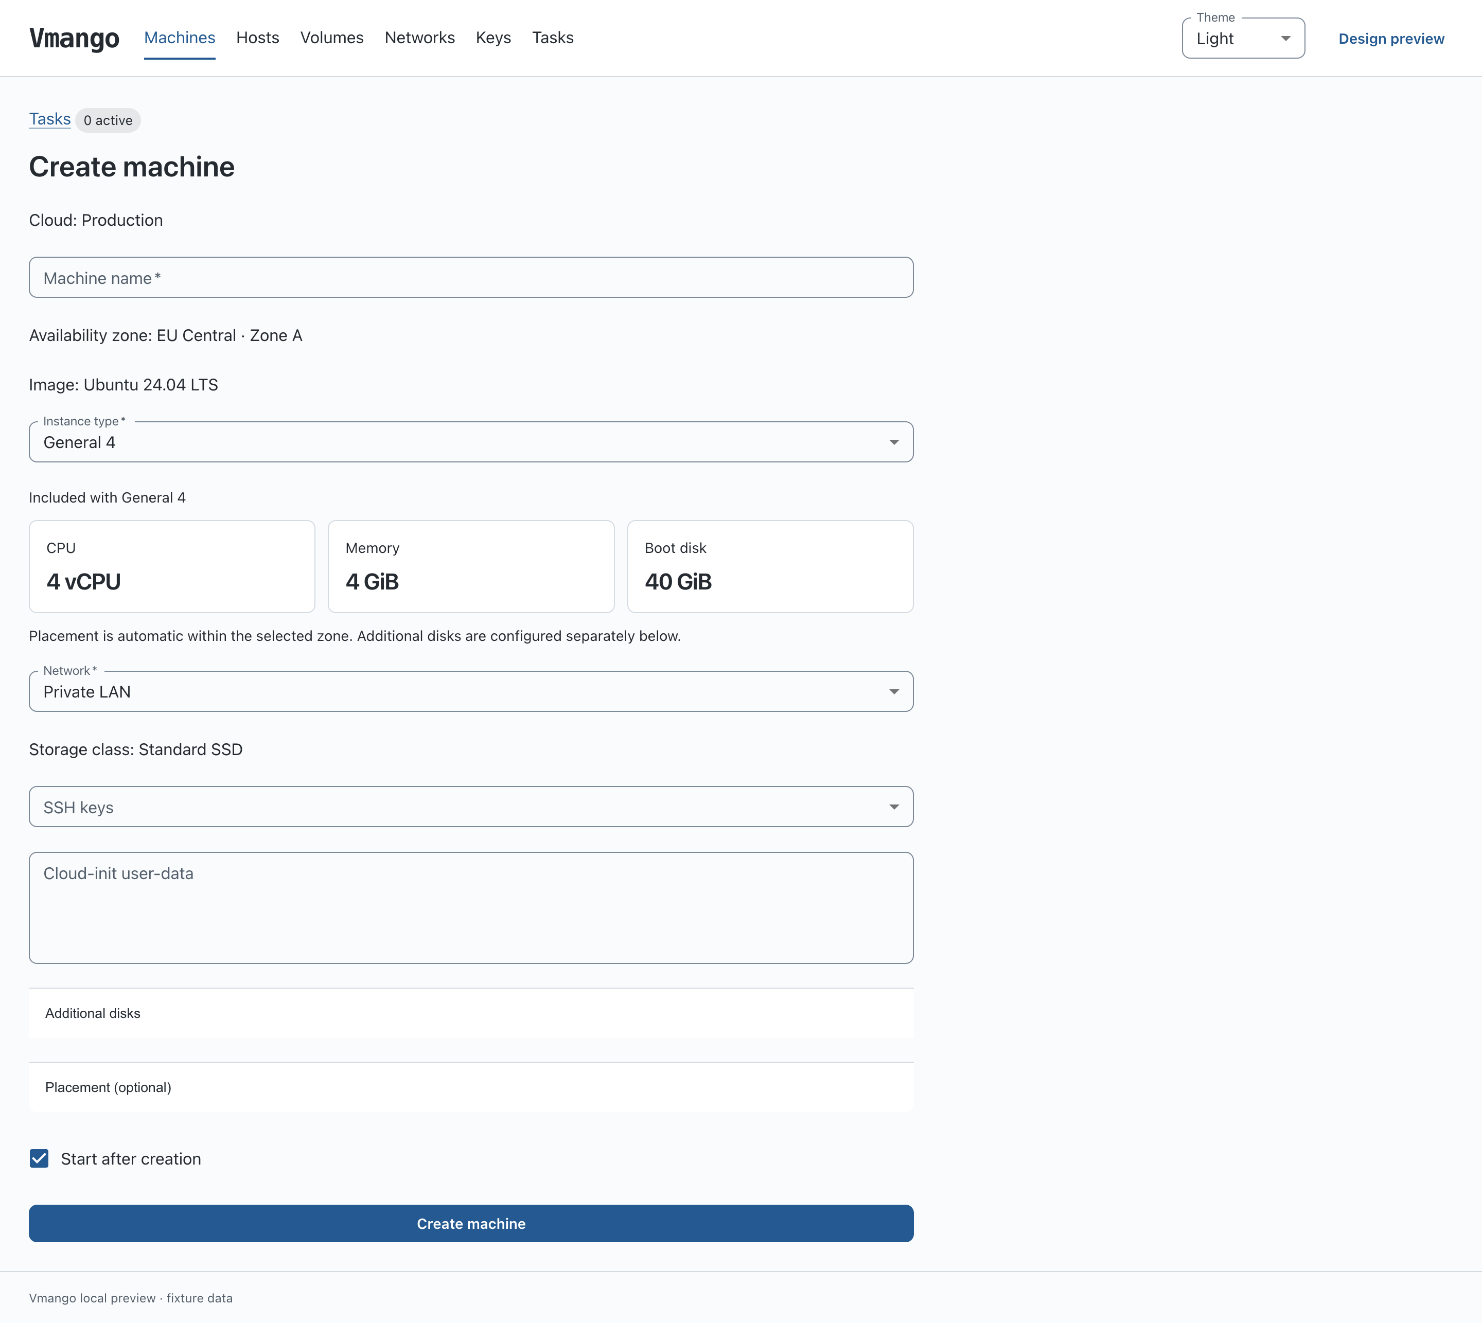
Task: Select the CPU 4 vCPU card
Action: coord(172,566)
